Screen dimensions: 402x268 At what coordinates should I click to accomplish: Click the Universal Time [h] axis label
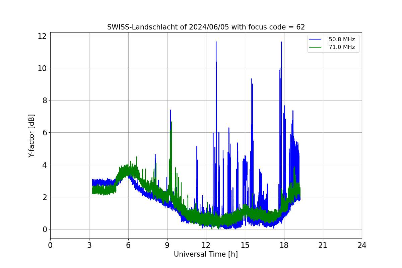click(206, 254)
